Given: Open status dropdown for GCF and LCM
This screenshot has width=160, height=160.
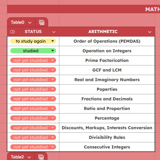Looking at the screenshot, I should coord(33,70).
